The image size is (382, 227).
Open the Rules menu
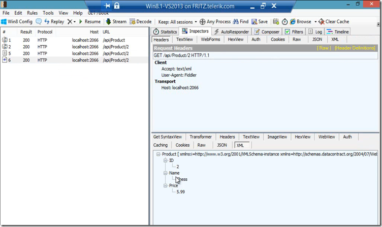[32, 13]
